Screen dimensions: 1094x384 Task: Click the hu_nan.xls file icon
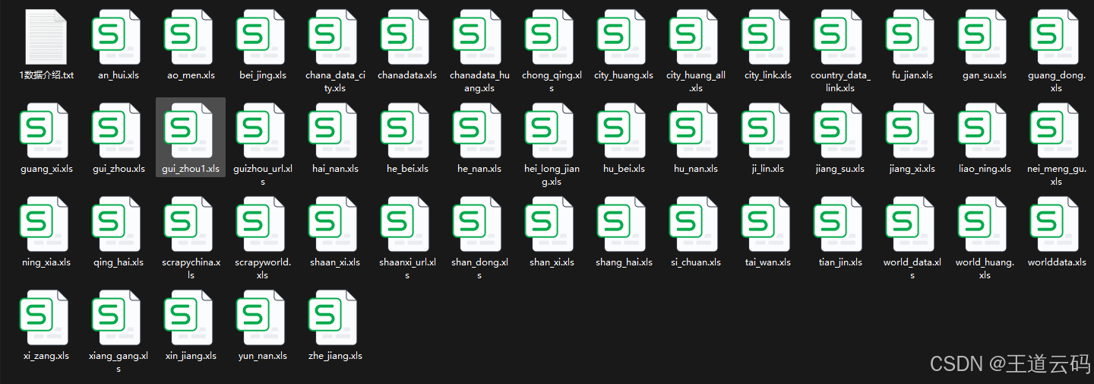(x=694, y=131)
